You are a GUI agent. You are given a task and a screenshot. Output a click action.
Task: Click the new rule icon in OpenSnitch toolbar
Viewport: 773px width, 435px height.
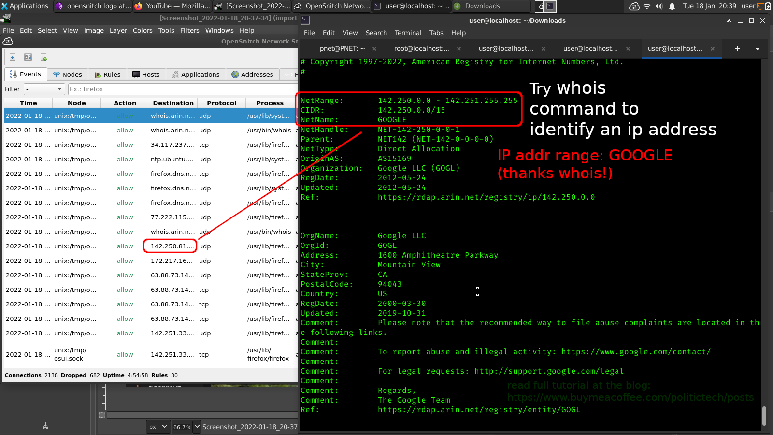pyautogui.click(x=44, y=58)
